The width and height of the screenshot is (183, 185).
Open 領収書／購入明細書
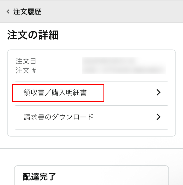(55, 92)
